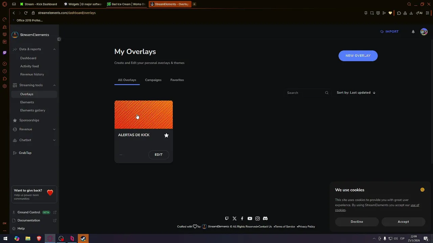The width and height of the screenshot is (433, 243).
Task: Click the heart bookmark icon in address bar
Action: coord(390,13)
